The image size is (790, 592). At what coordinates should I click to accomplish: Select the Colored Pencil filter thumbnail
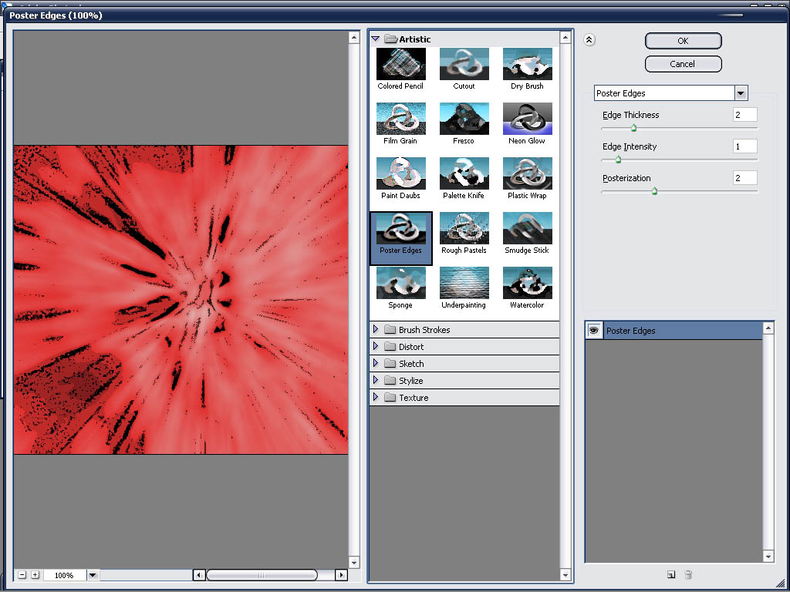coord(400,65)
